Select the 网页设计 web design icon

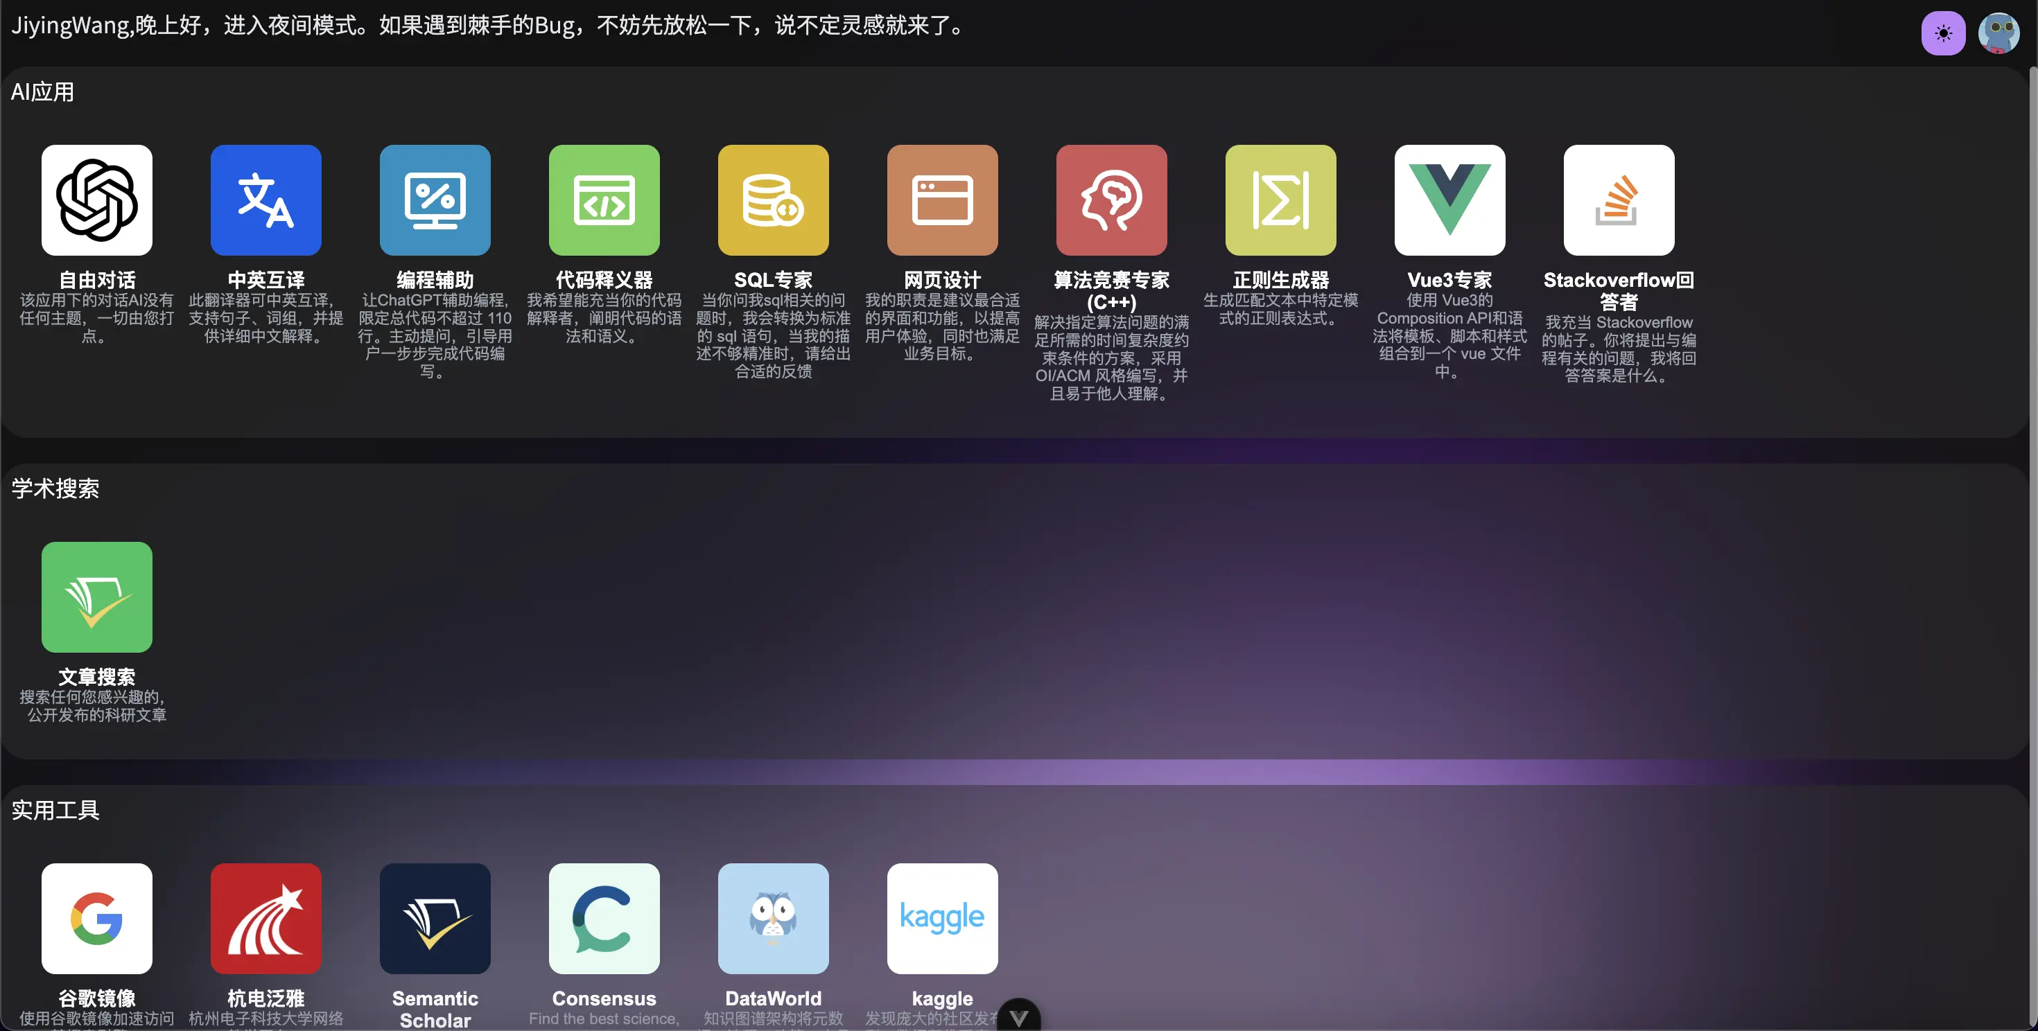942,200
